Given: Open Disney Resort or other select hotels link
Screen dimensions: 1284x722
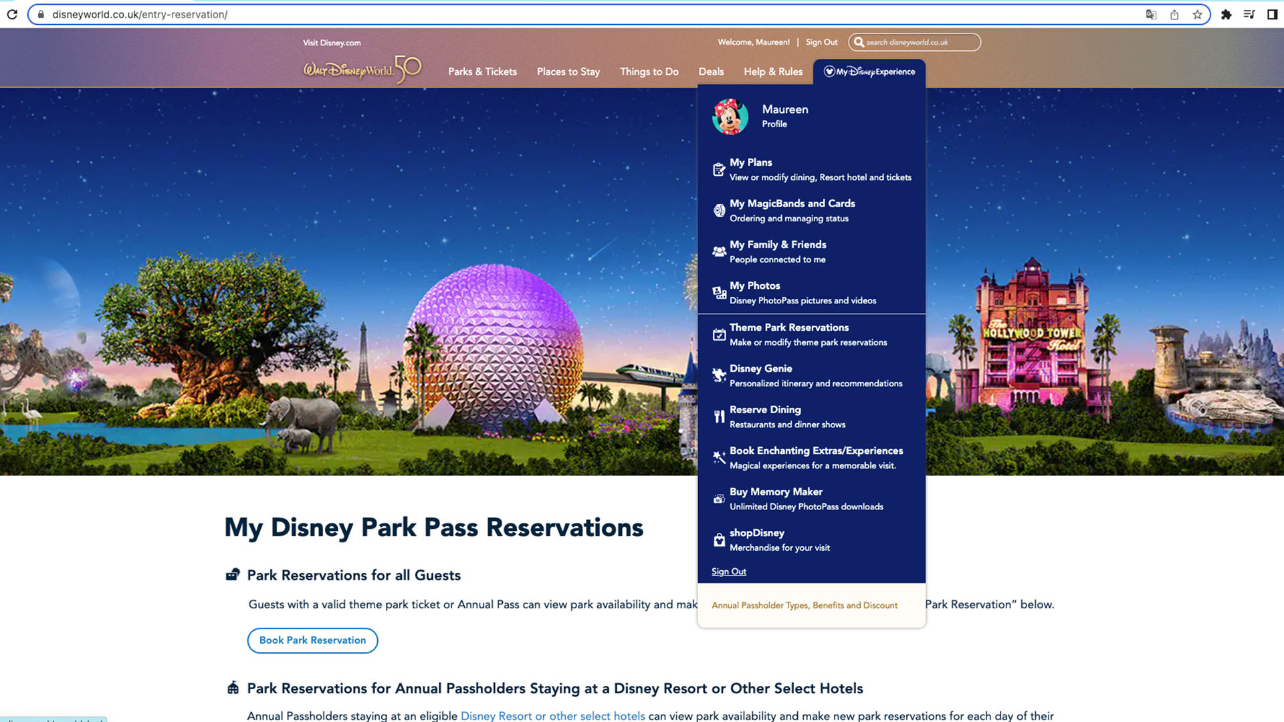Looking at the screenshot, I should coord(552,715).
